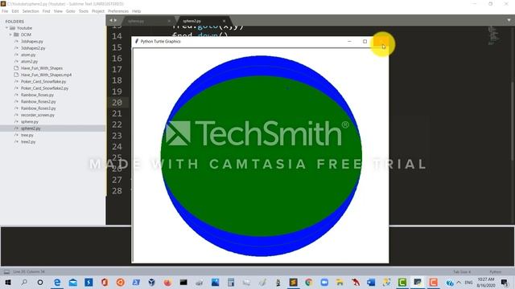515x289 pixels.
Task: Open File Explorer from taskbar
Action: (x=340, y=282)
